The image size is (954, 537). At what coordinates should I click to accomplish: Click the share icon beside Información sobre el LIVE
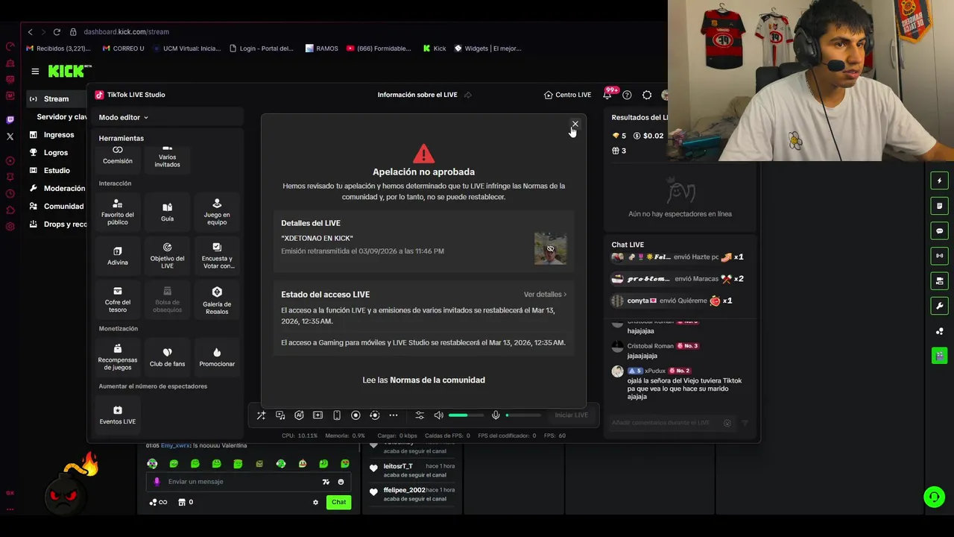pyautogui.click(x=468, y=95)
